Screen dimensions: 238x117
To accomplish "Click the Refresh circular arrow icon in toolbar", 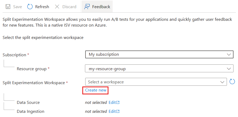I will [x=30, y=7].
